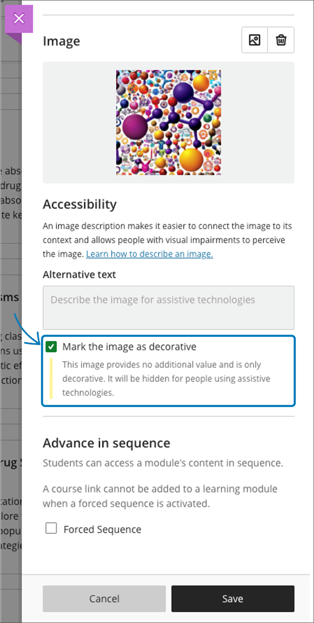314x623 pixels.
Task: Delete the image with trash icon
Action: click(x=281, y=40)
